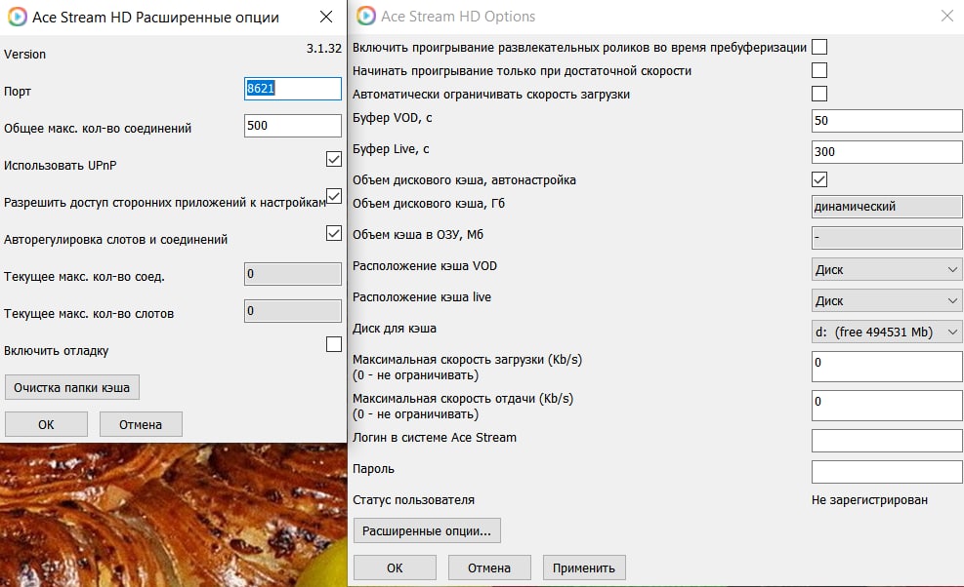Click Буфер VOD input field
This screenshot has width=964, height=587.
(887, 120)
